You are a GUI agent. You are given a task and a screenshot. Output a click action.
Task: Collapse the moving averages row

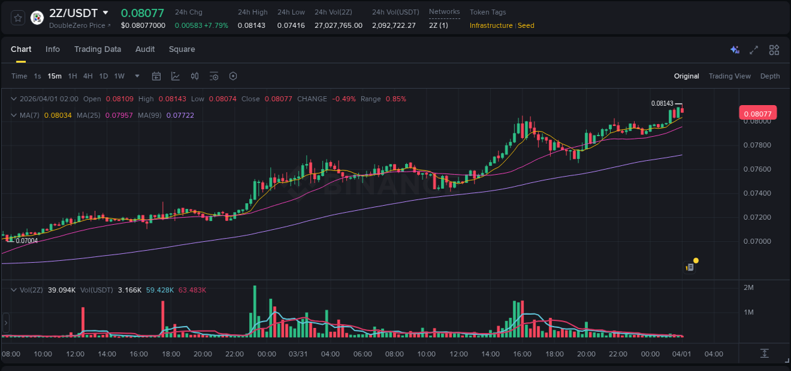tap(13, 115)
